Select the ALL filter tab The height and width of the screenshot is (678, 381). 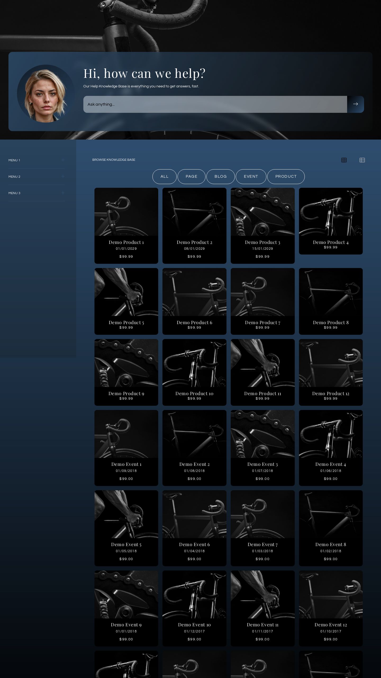pyautogui.click(x=164, y=176)
